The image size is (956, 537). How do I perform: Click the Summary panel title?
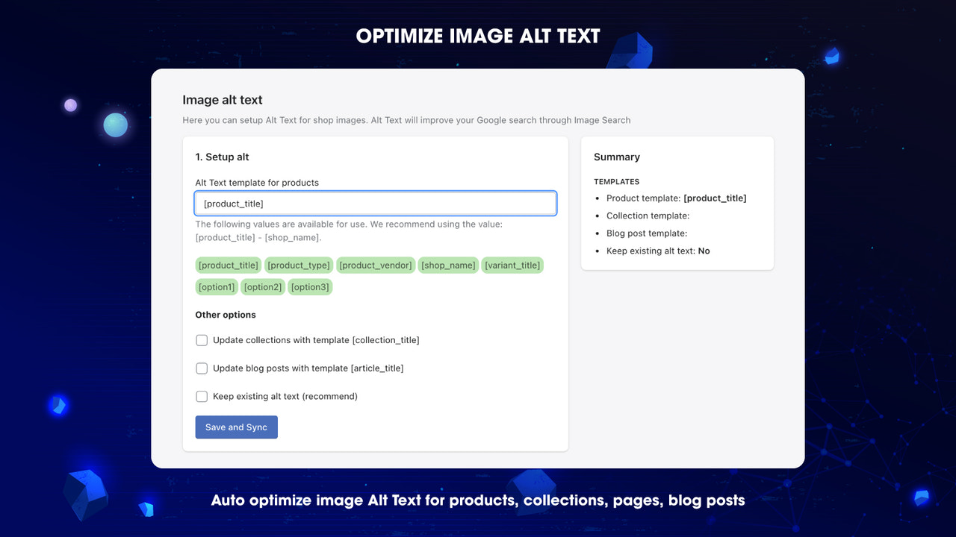[617, 157]
